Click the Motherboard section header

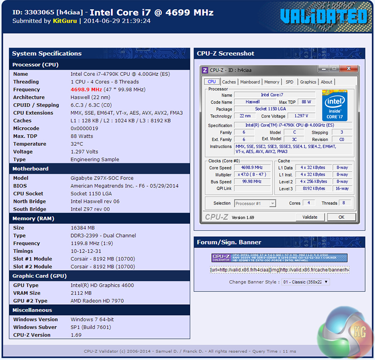coord(99,169)
